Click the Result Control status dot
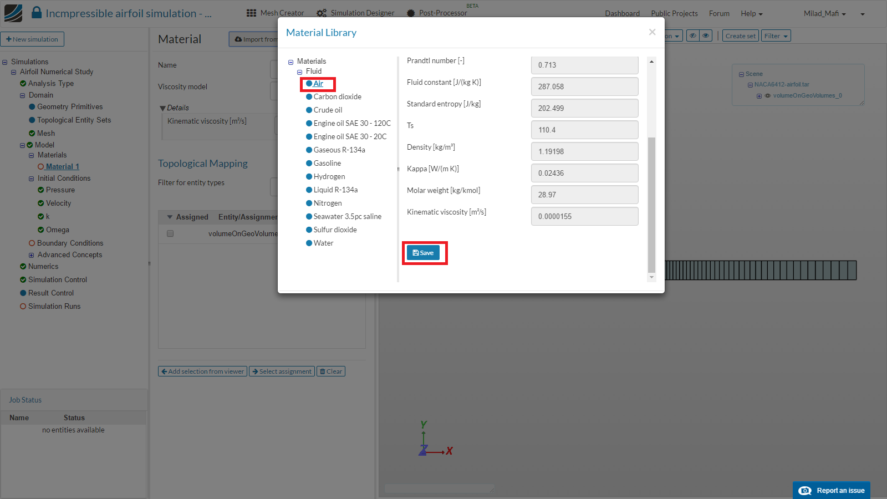The height and width of the screenshot is (499, 887). [x=23, y=293]
